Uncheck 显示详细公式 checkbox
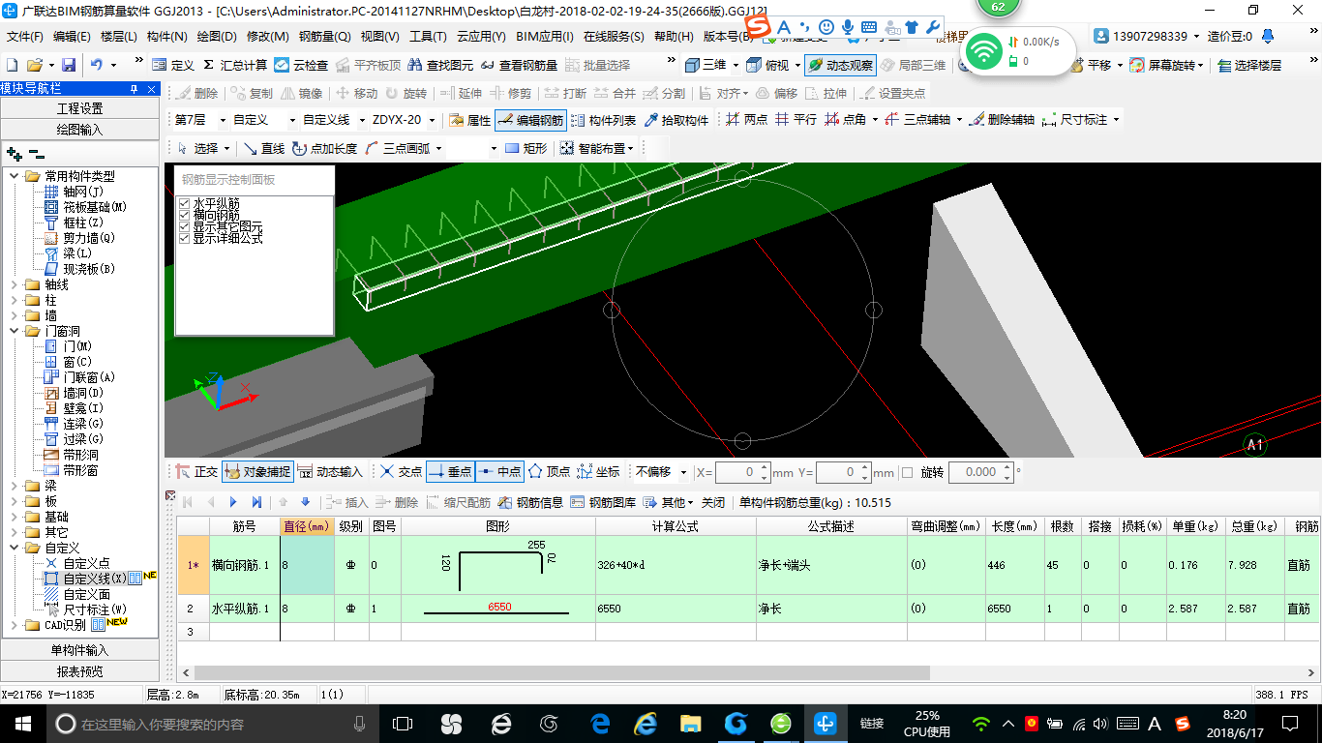 tap(185, 238)
